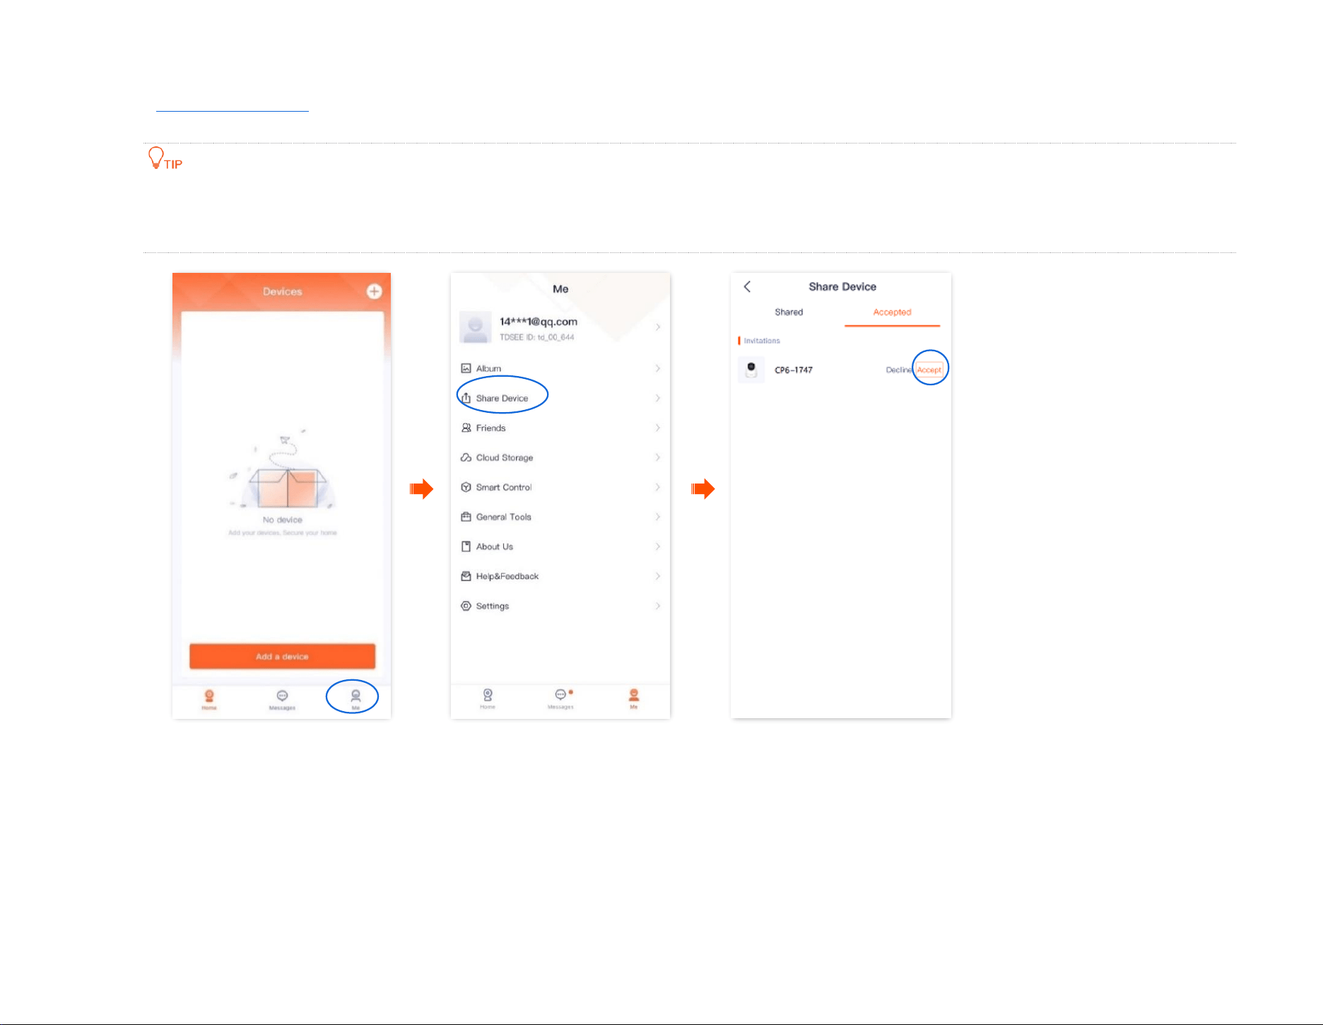1323x1025 pixels.
Task: Tap the CP6-1747 camera thumbnail
Action: coord(751,370)
